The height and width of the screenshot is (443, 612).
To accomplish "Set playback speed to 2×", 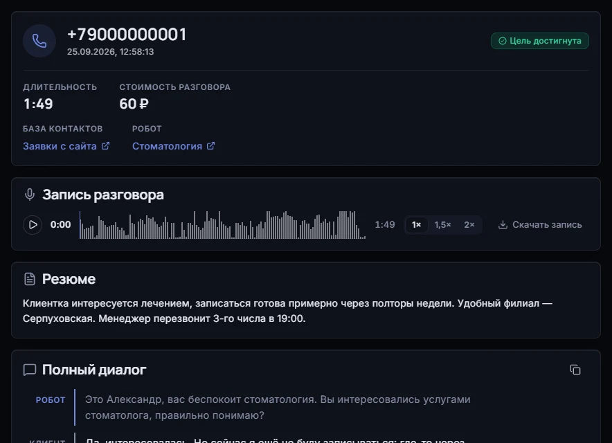I will pyautogui.click(x=469, y=225).
